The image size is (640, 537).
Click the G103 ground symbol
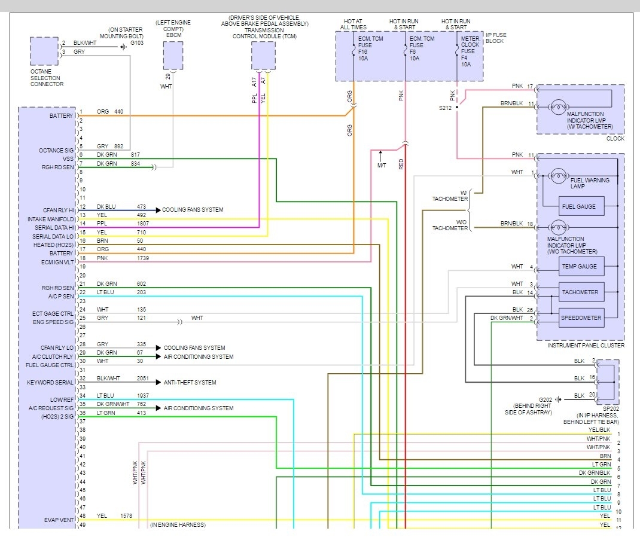tap(123, 44)
